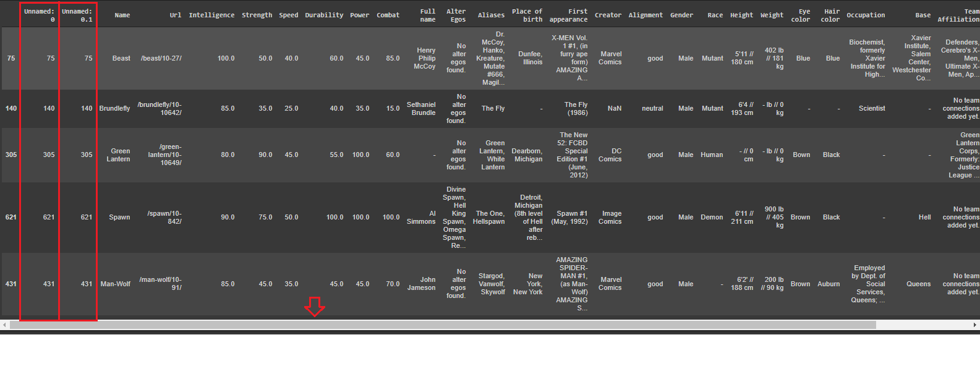This screenshot has width=980, height=387.
Task: Click the 'Image Comics' creator cell
Action: 610,217
